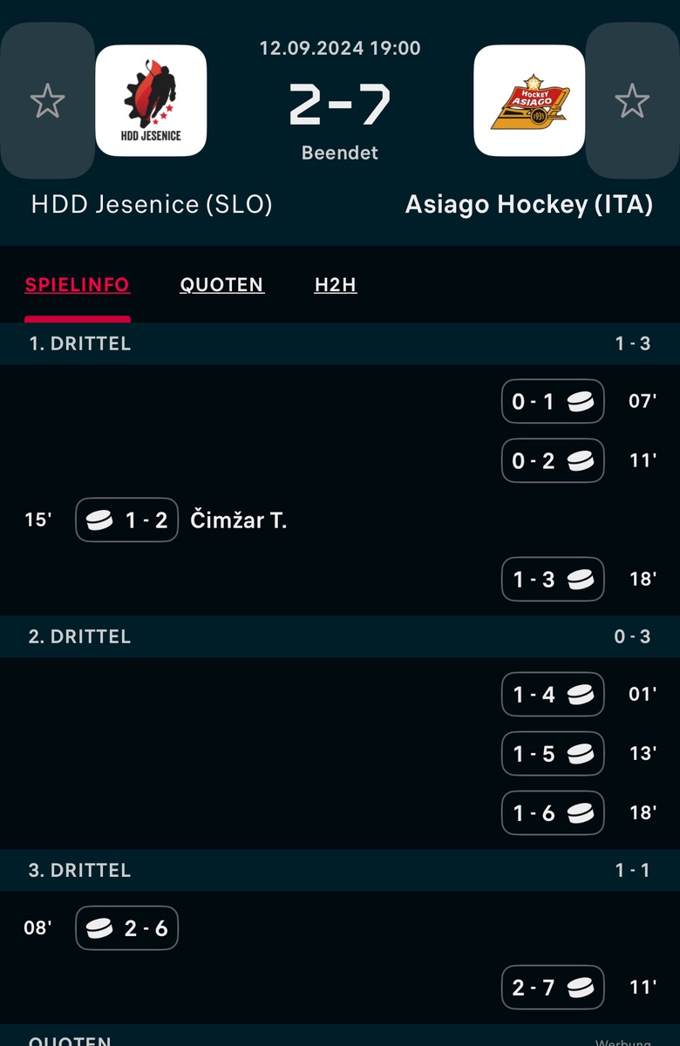
Task: Click the Asiago Hockey (ITA) team name
Action: [x=528, y=205]
